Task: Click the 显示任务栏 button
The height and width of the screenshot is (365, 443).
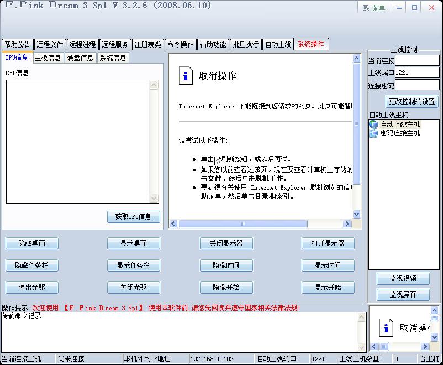Action: coord(134,265)
